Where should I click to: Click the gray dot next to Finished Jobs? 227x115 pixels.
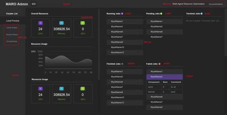pyautogui.click(x=122, y=64)
